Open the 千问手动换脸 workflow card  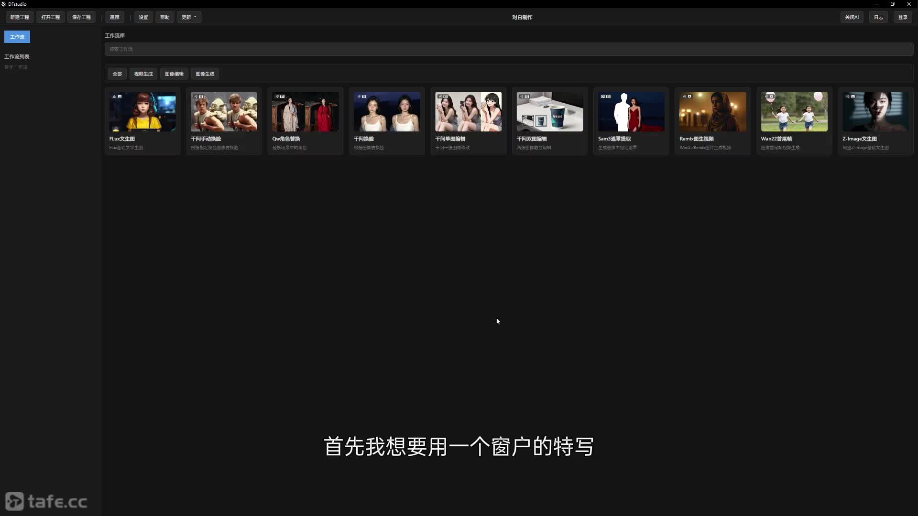coord(224,121)
